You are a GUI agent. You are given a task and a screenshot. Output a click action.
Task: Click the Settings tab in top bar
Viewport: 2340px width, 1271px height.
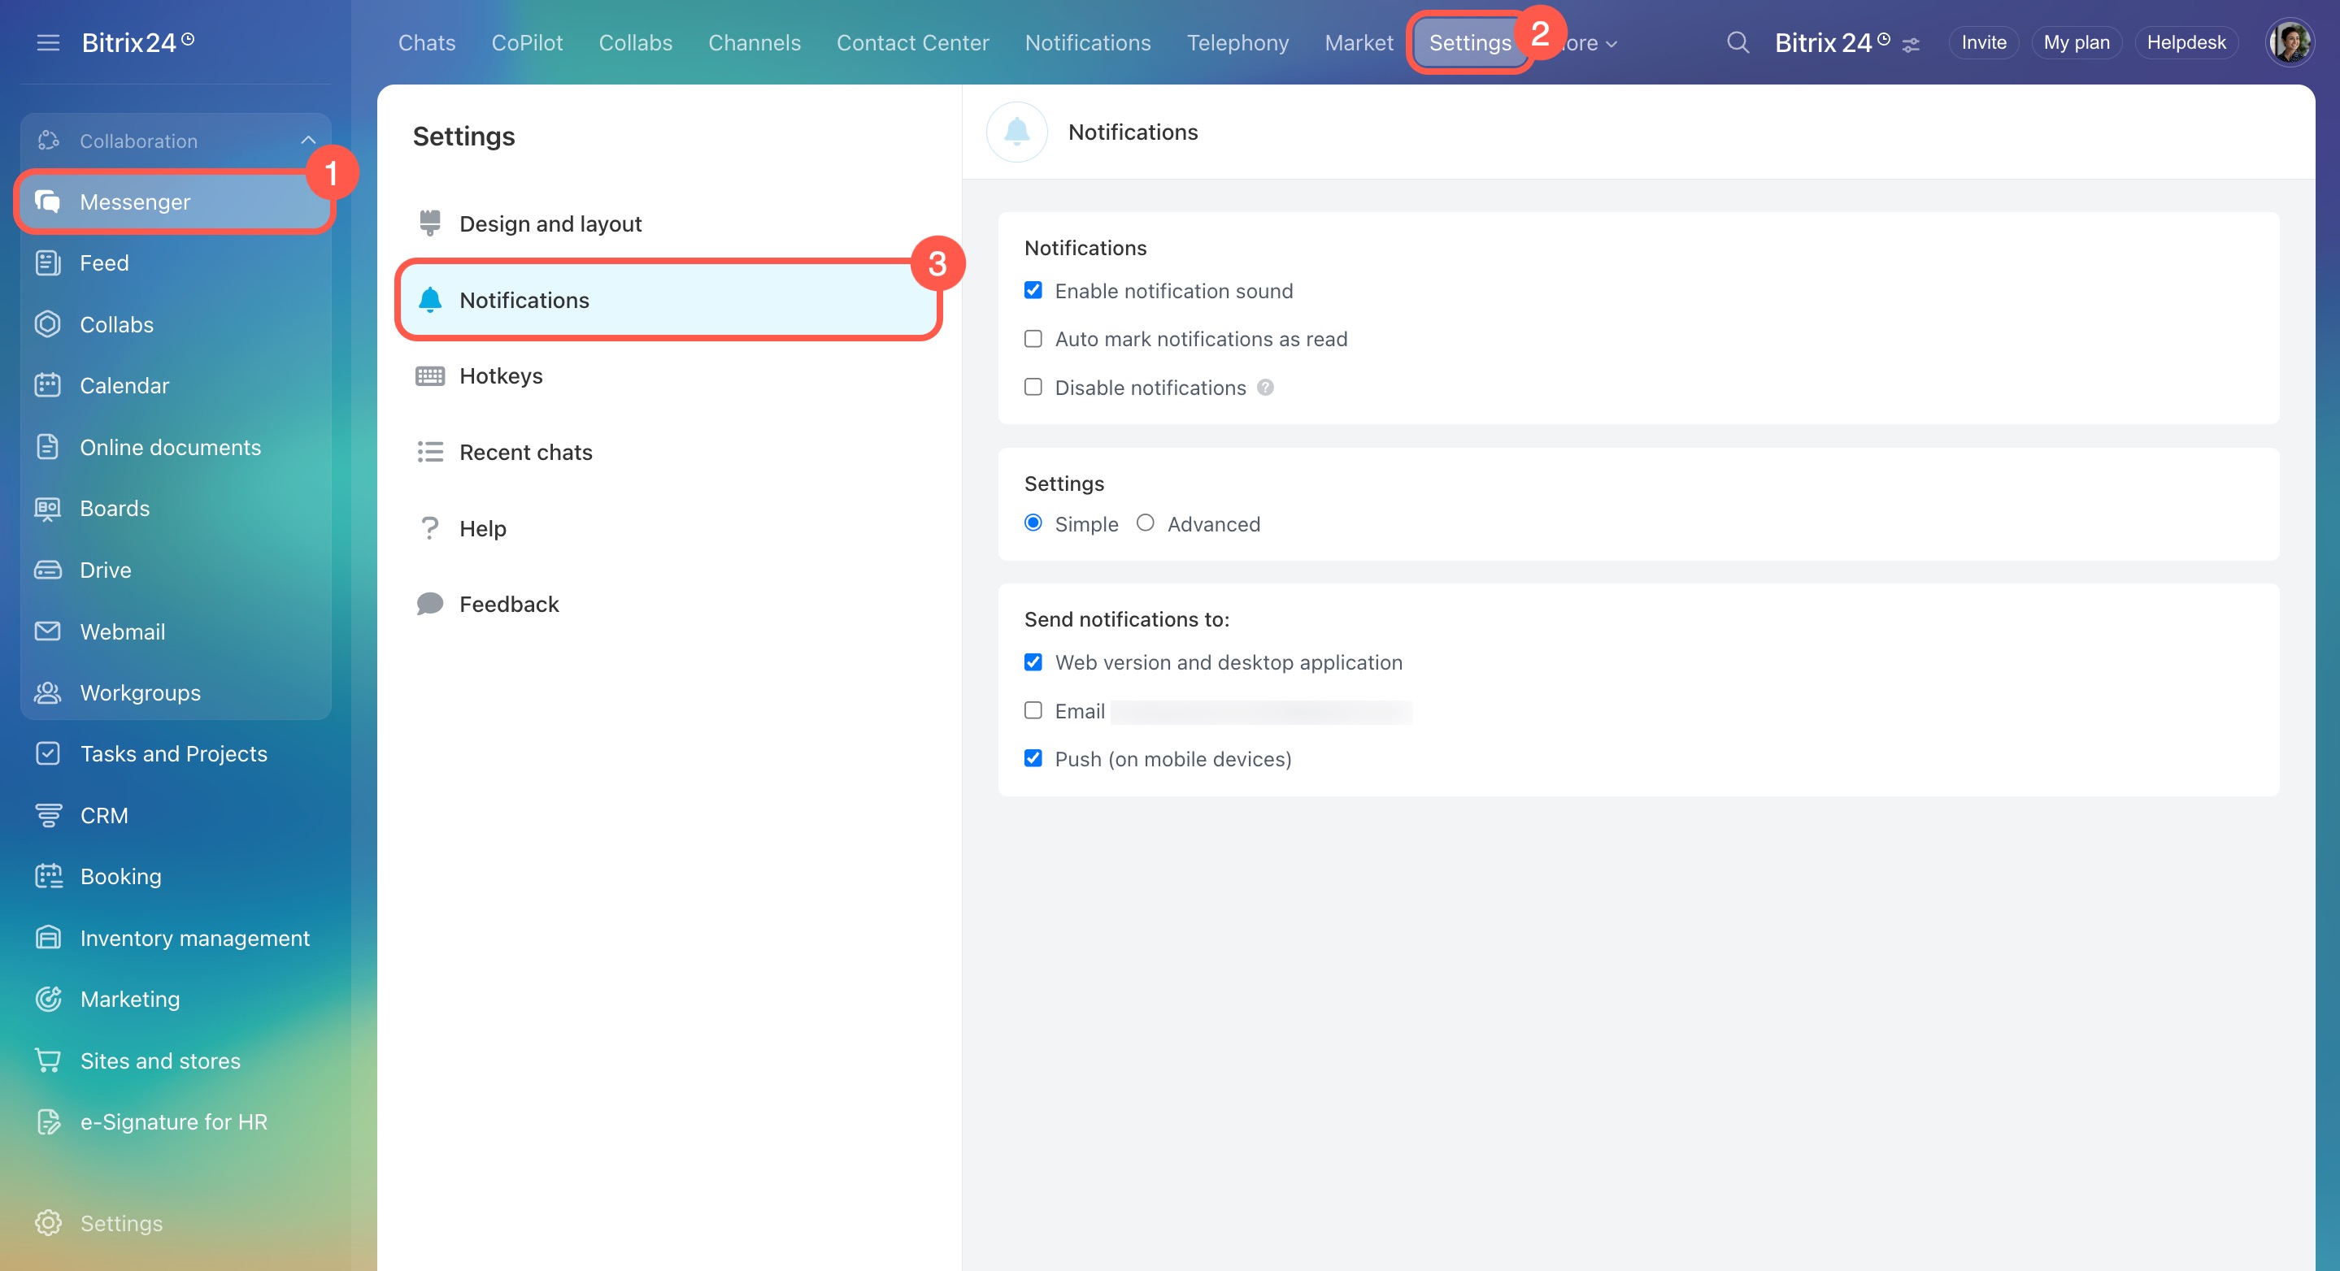(1469, 43)
